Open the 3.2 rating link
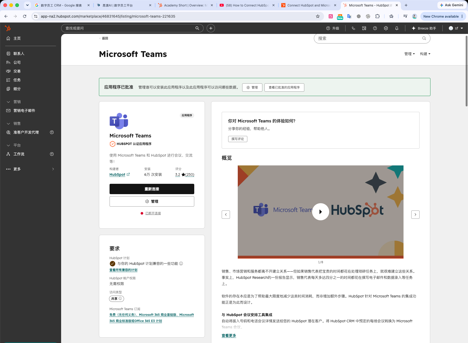Image resolution: width=468 pixels, height=343 pixels. [x=178, y=174]
